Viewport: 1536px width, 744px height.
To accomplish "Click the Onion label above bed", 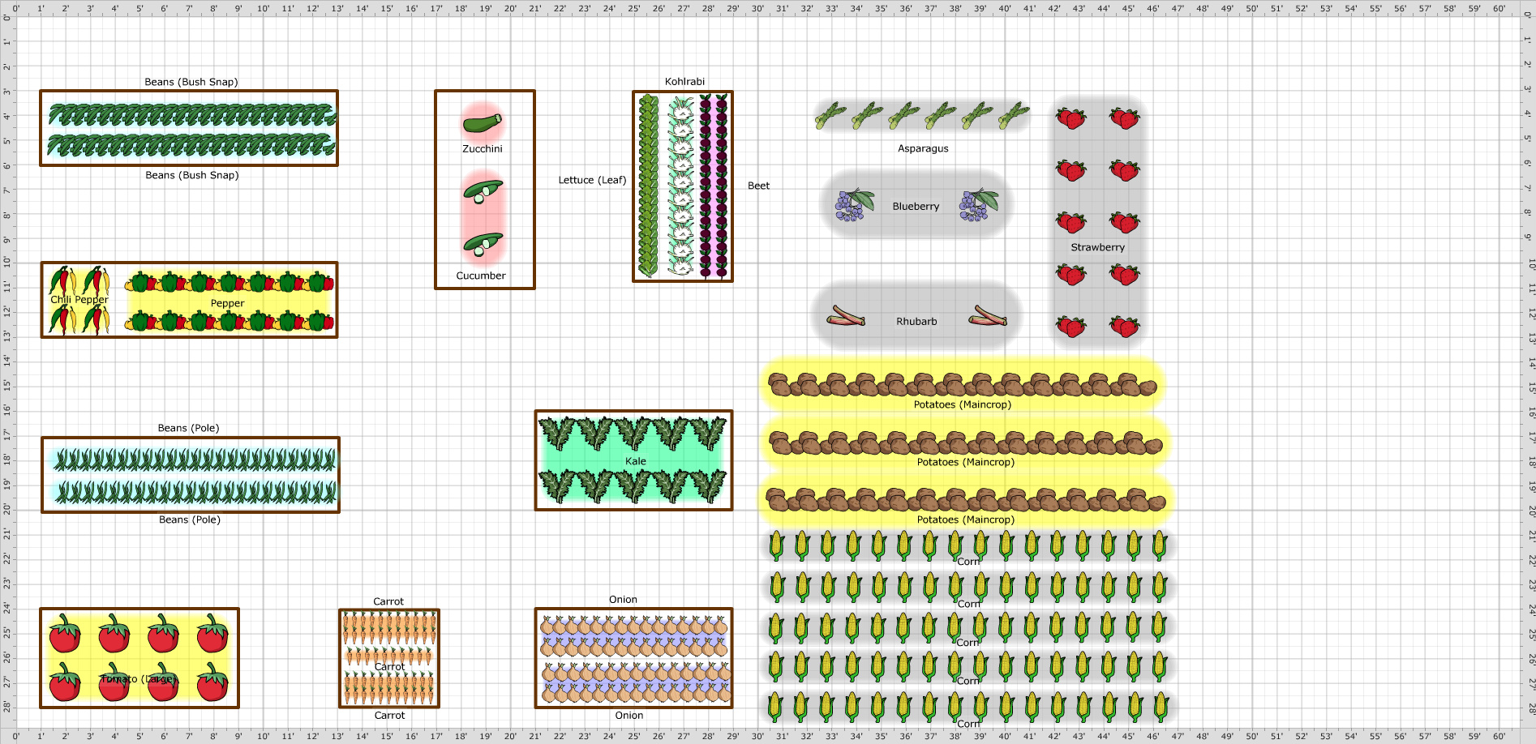I will click(x=623, y=600).
